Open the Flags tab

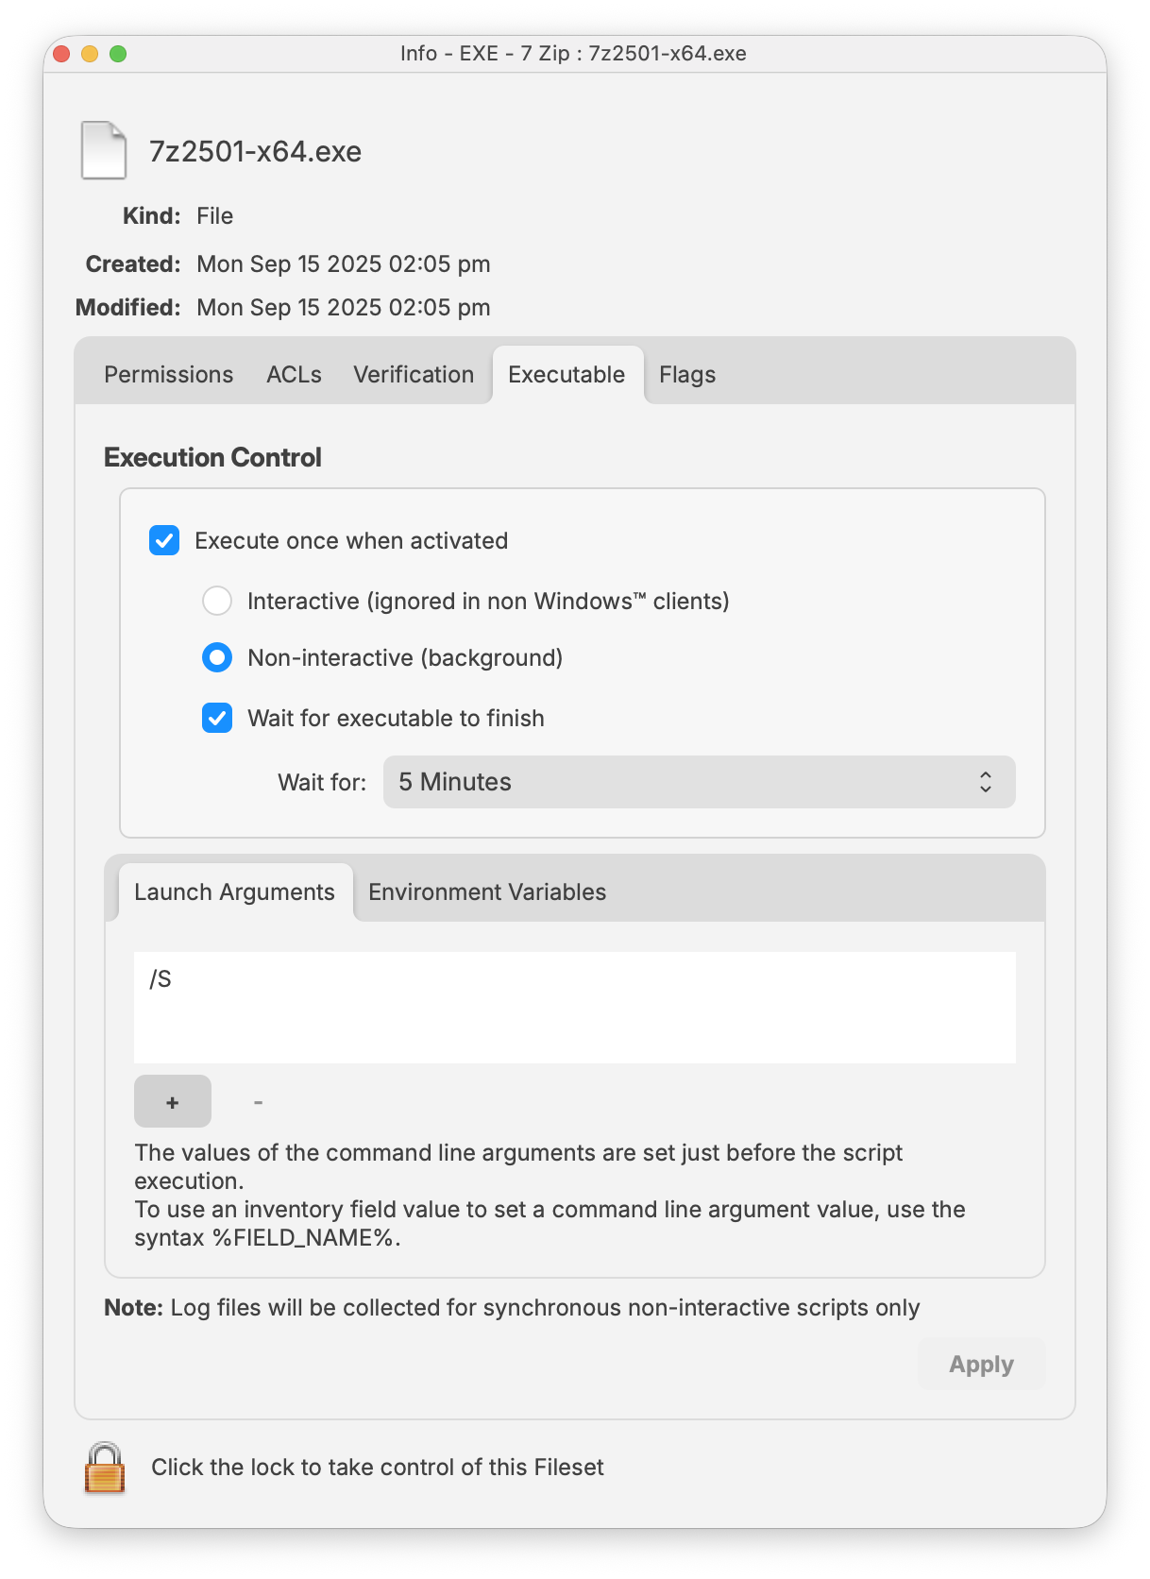pyautogui.click(x=687, y=375)
